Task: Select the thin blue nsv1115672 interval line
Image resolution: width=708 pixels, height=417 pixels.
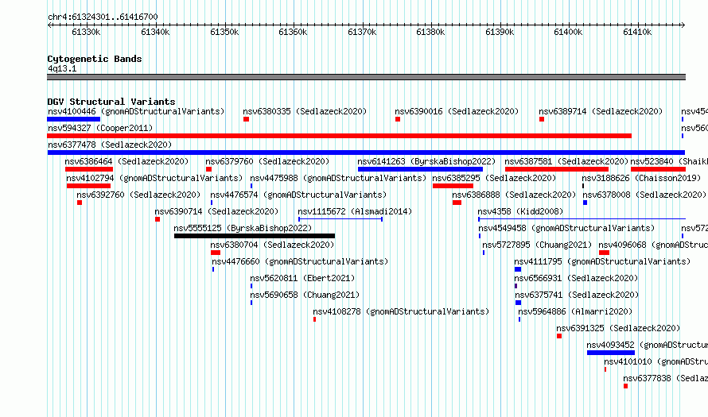Action: (x=340, y=219)
